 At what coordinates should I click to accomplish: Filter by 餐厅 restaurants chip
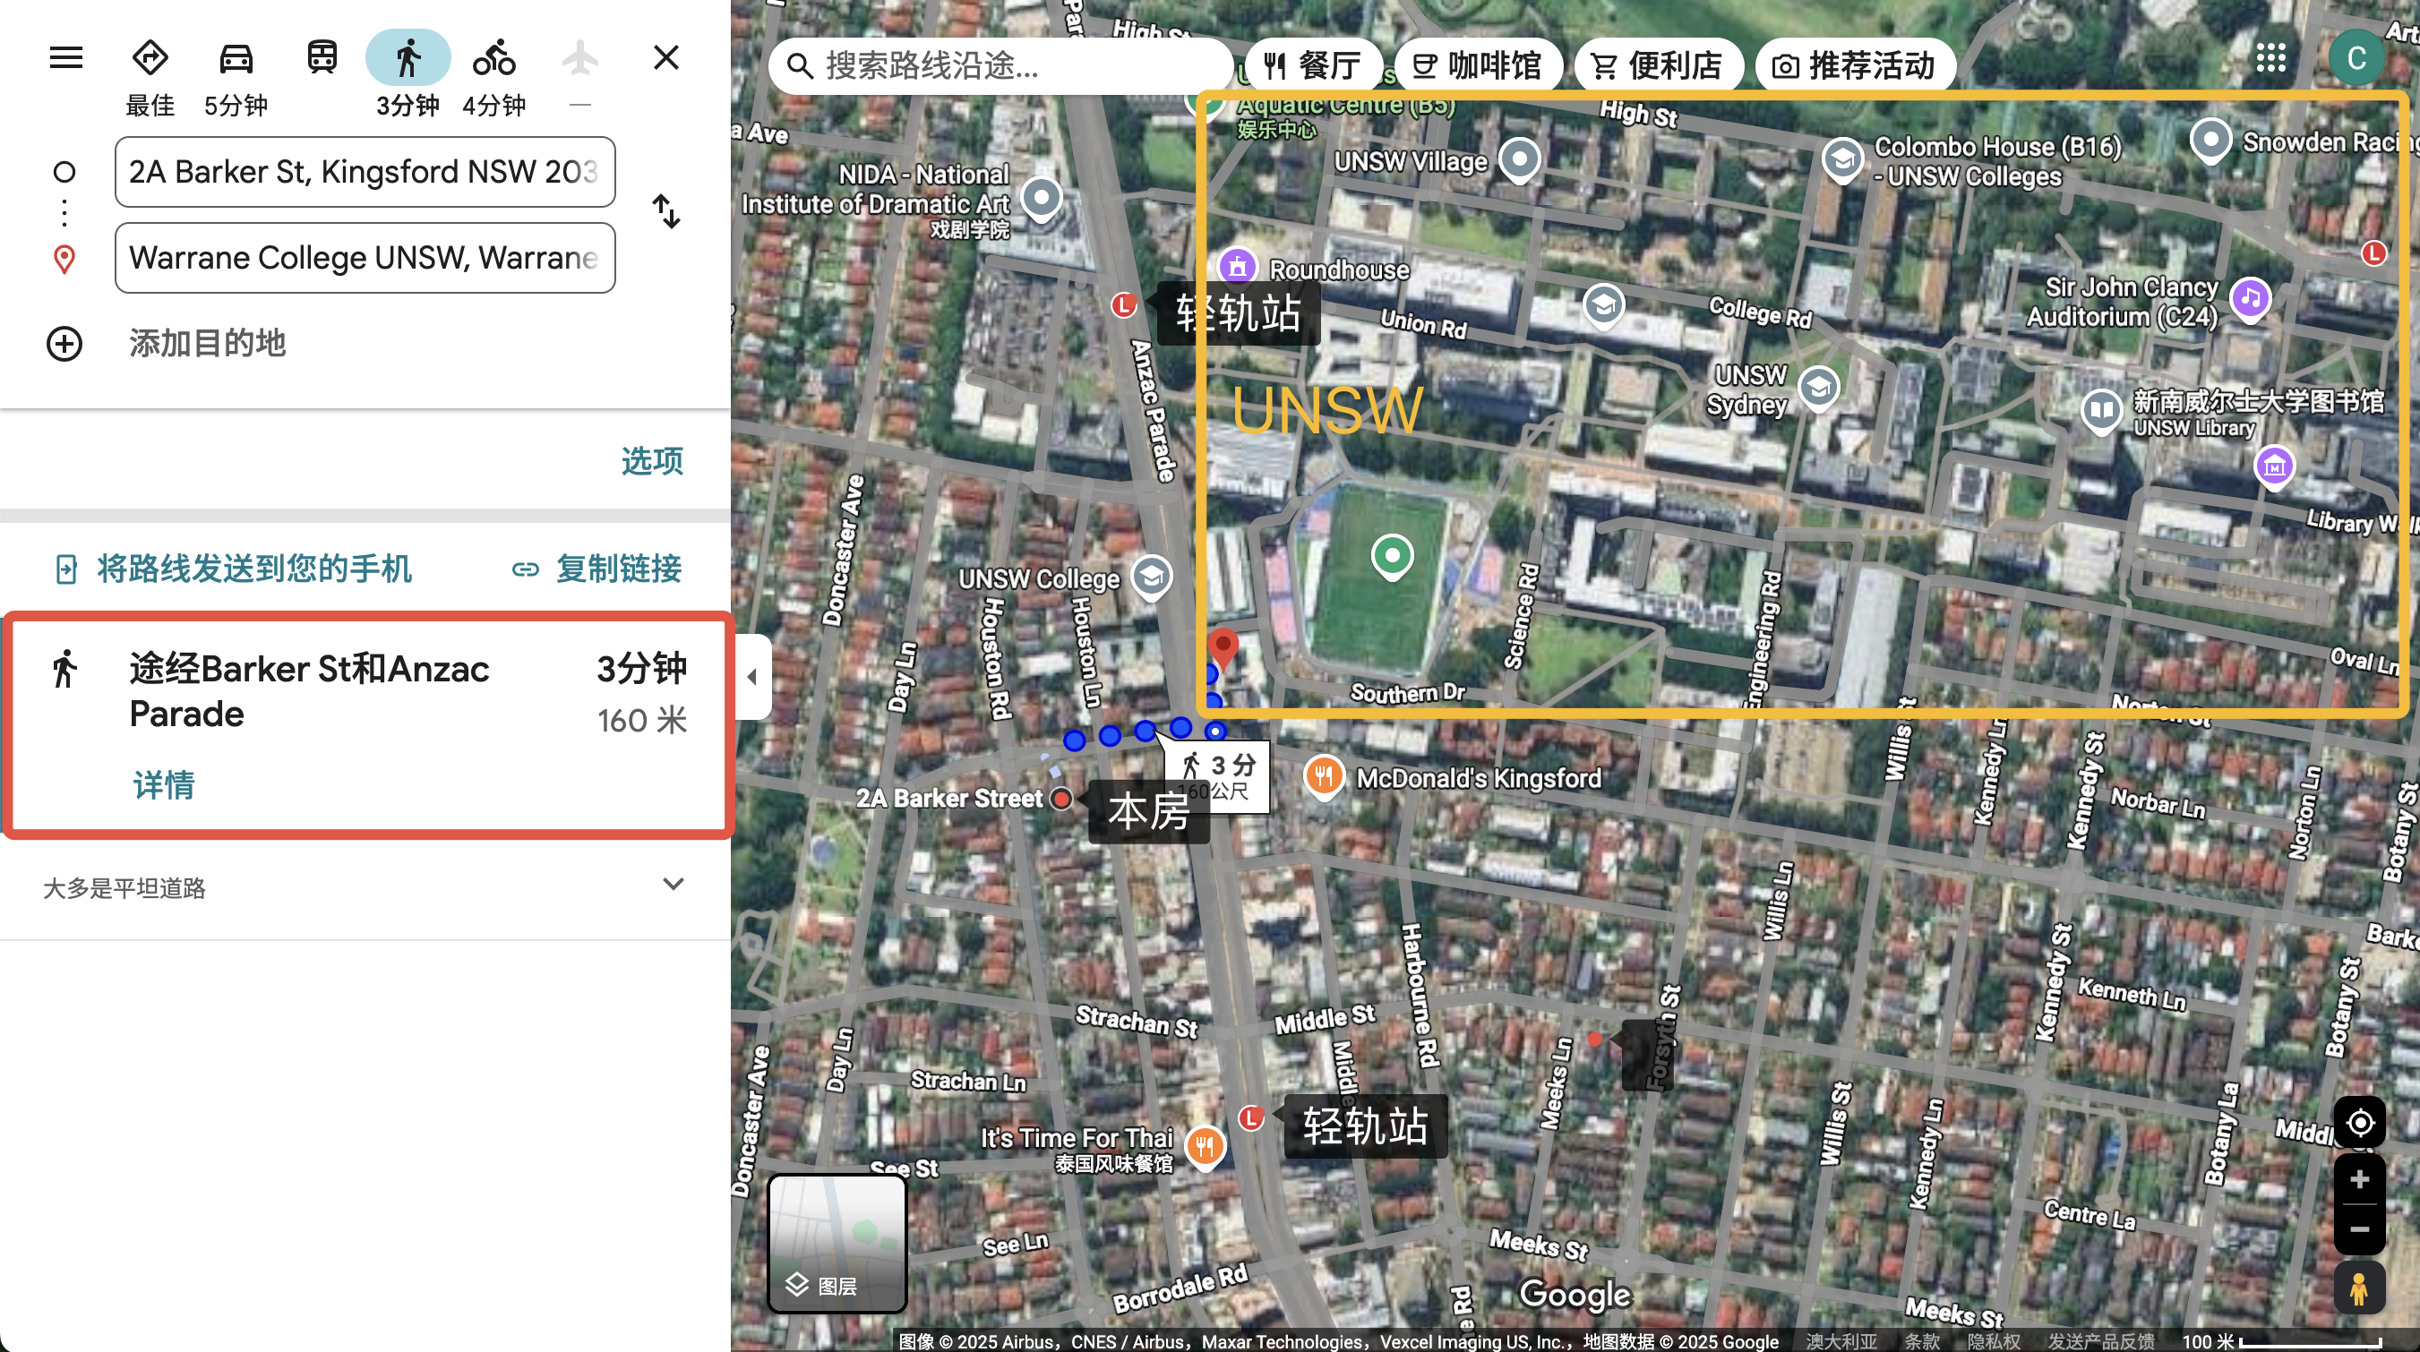coord(1313,65)
